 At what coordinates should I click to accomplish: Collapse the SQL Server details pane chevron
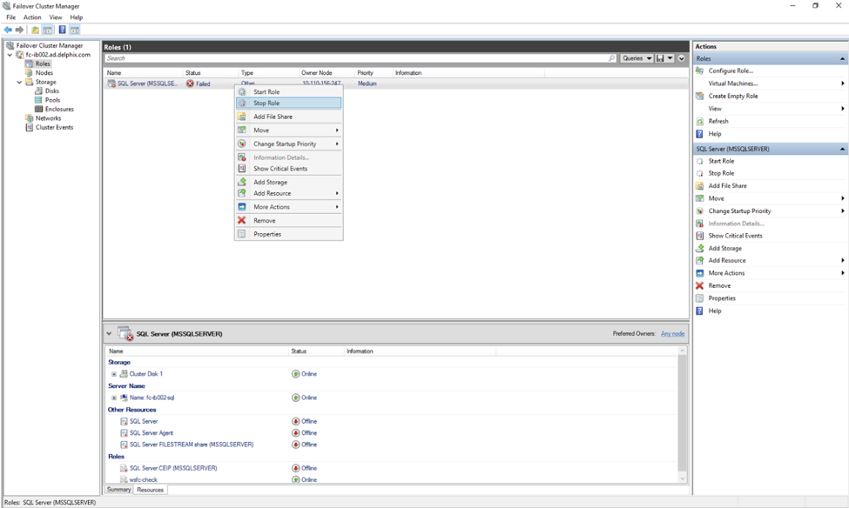[x=109, y=333]
